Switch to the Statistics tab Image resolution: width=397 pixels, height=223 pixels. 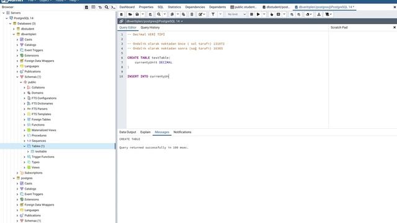[174, 7]
